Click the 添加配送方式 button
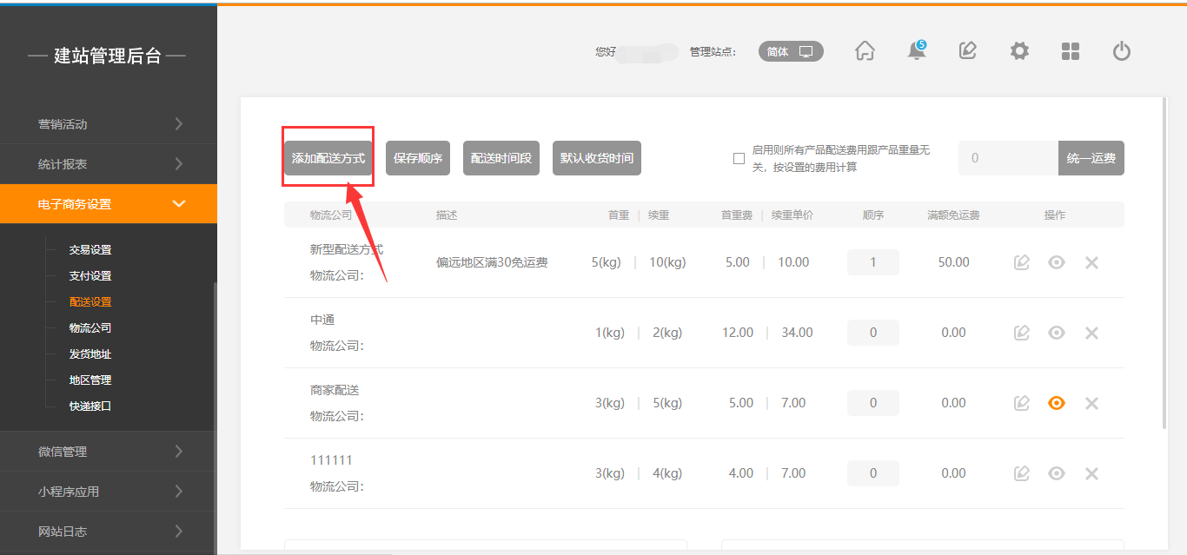This screenshot has height=555, width=1187. (328, 159)
